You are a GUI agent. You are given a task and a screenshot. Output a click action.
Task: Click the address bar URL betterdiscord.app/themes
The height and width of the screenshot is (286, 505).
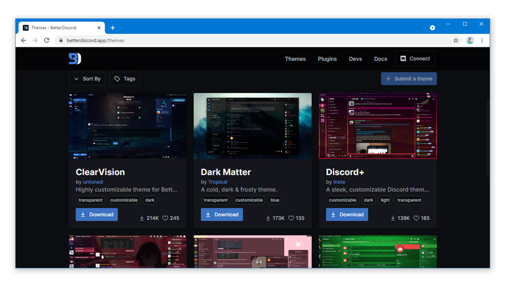pyautogui.click(x=95, y=40)
